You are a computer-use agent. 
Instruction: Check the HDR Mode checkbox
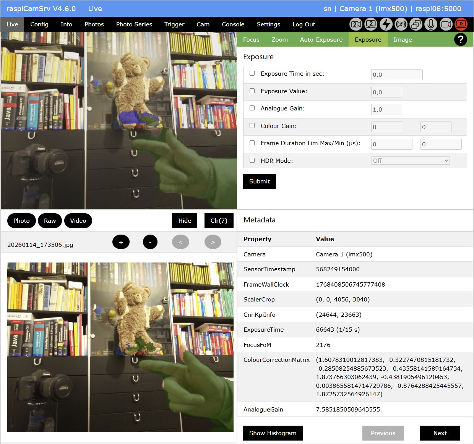pyautogui.click(x=252, y=160)
